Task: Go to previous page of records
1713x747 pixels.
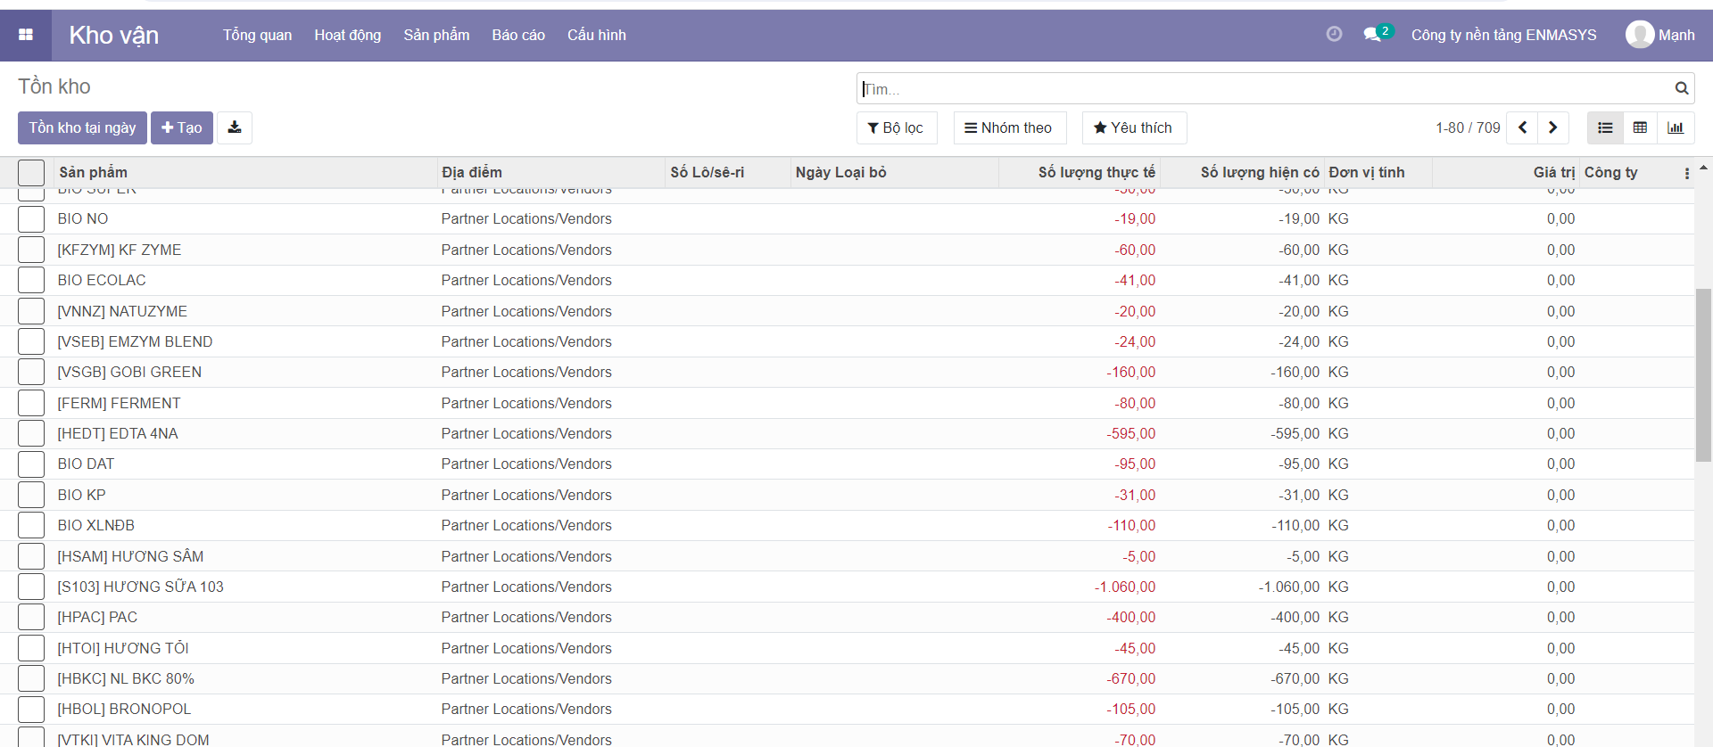Action: [x=1522, y=127]
